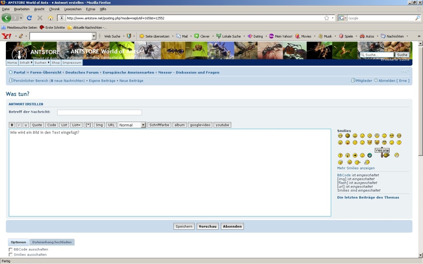Screen dimensions: 423x264
Task: Click 'Mehr Smilies anzeigen' link
Action: [356, 168]
